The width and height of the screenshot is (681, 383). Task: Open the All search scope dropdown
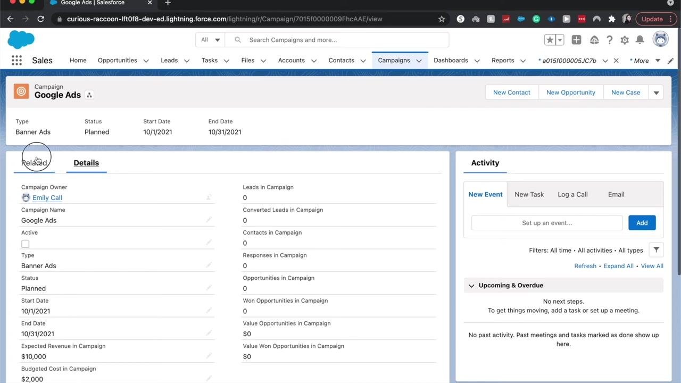coord(211,40)
